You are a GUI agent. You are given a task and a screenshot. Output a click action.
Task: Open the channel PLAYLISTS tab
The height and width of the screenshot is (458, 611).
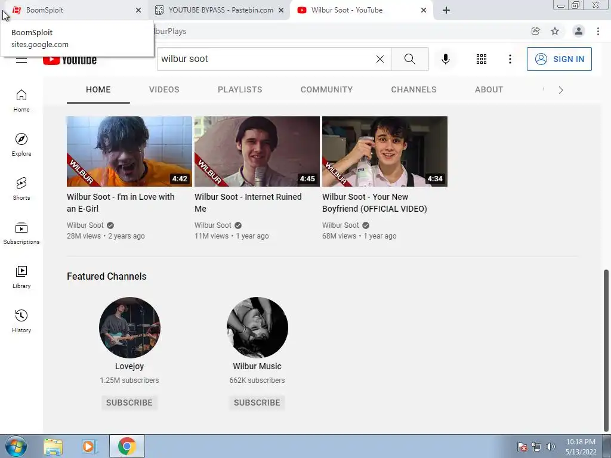240,89
